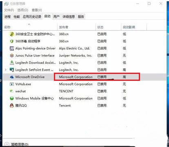The image size is (169, 147).
Task: Switch to the 详细信息 tab
Action: [x=69, y=17]
